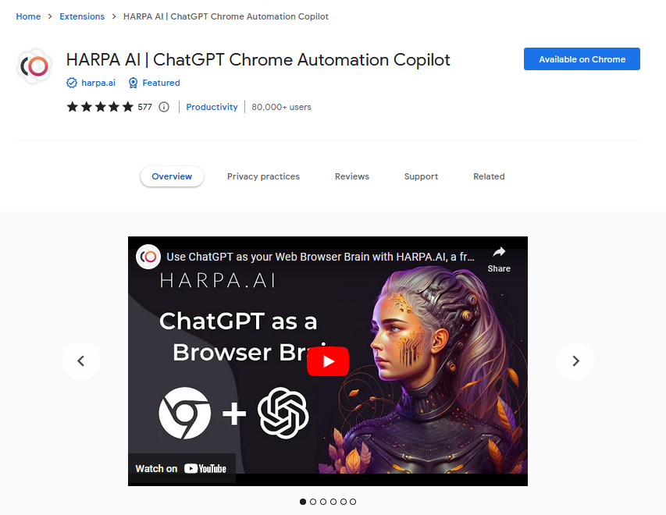Play the YouTube video with red play button
Viewport: 666px width, 515px height.
coord(328,361)
